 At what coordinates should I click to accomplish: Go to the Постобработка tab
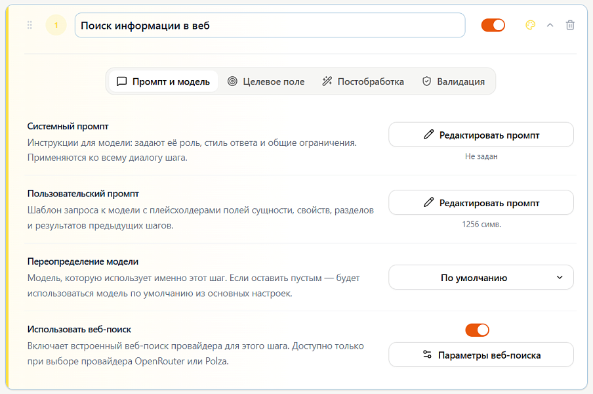click(363, 81)
